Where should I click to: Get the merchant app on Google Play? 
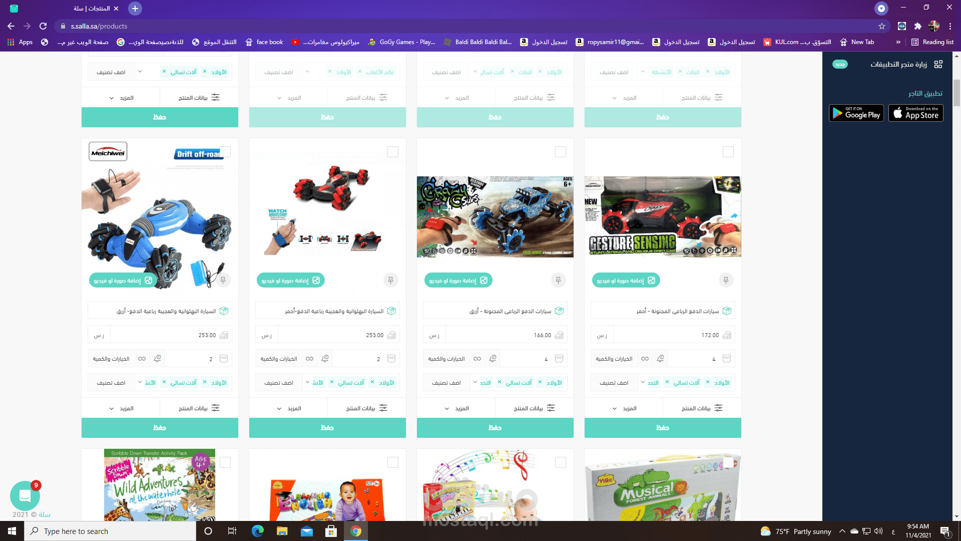tap(856, 113)
